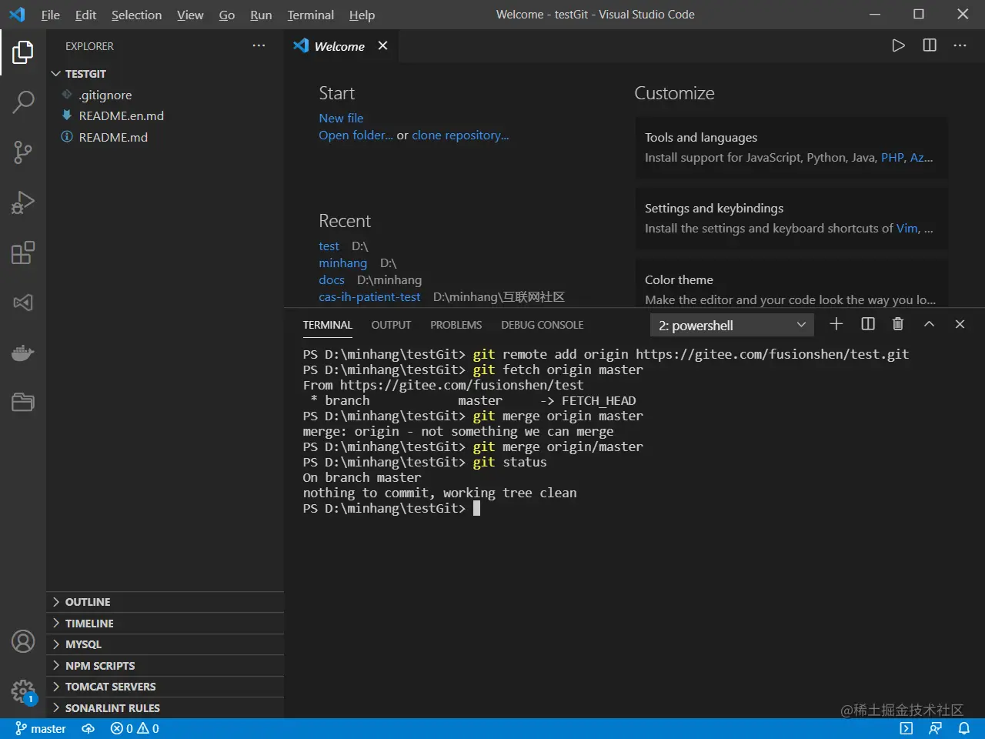Switch to the PROBLEMS panel tab
985x739 pixels.
point(456,325)
